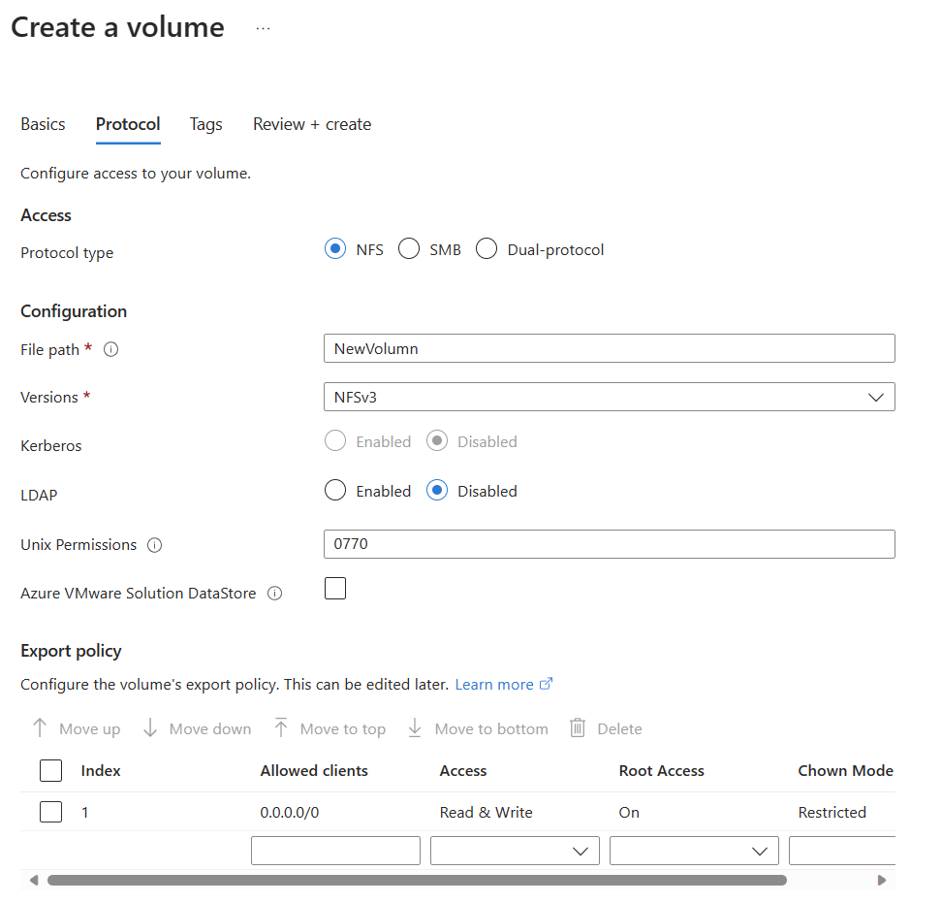
Task: Click the right scroll arrow of horizontal scrollbar
Action: (881, 880)
